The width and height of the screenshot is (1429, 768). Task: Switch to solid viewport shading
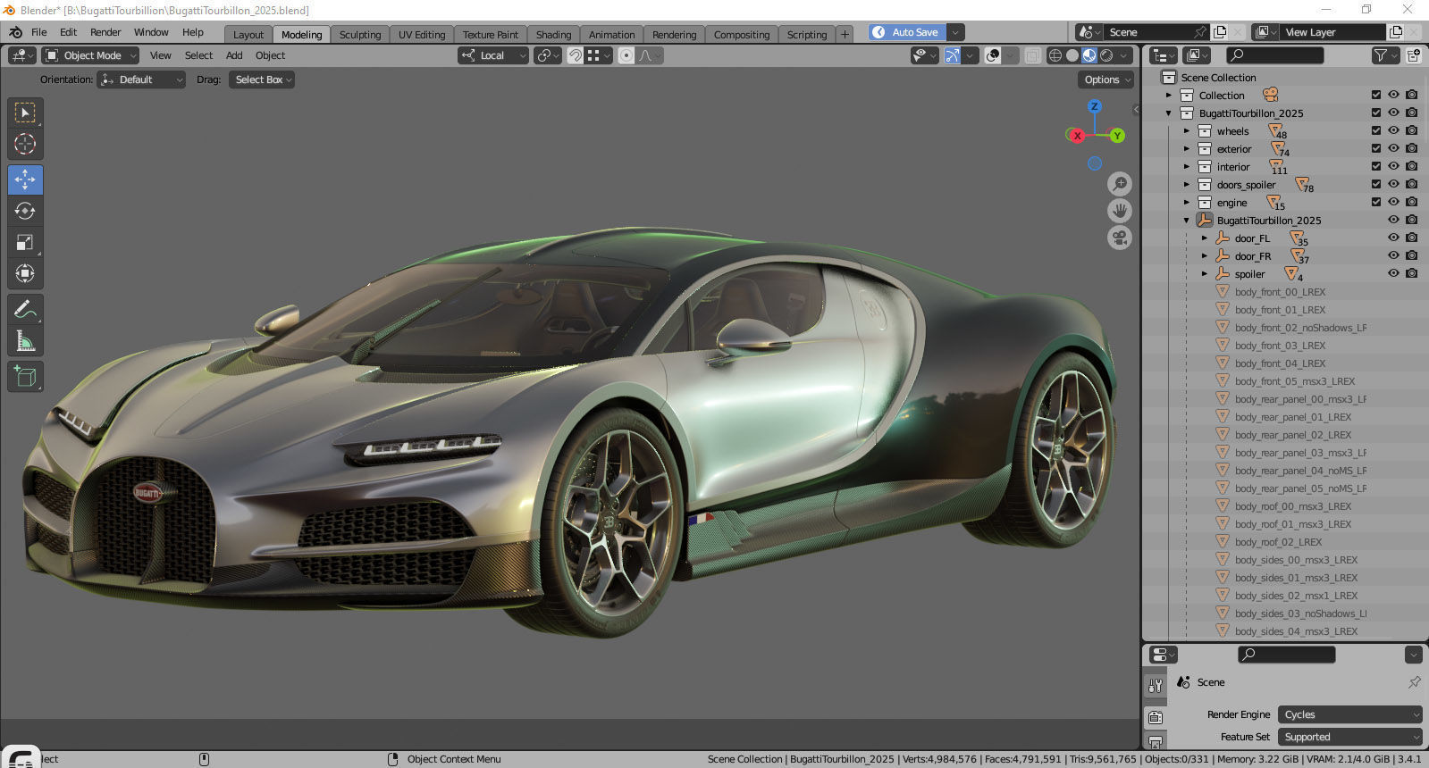click(1072, 55)
